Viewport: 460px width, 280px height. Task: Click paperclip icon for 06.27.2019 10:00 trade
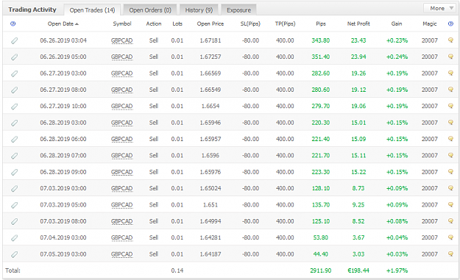(14, 106)
